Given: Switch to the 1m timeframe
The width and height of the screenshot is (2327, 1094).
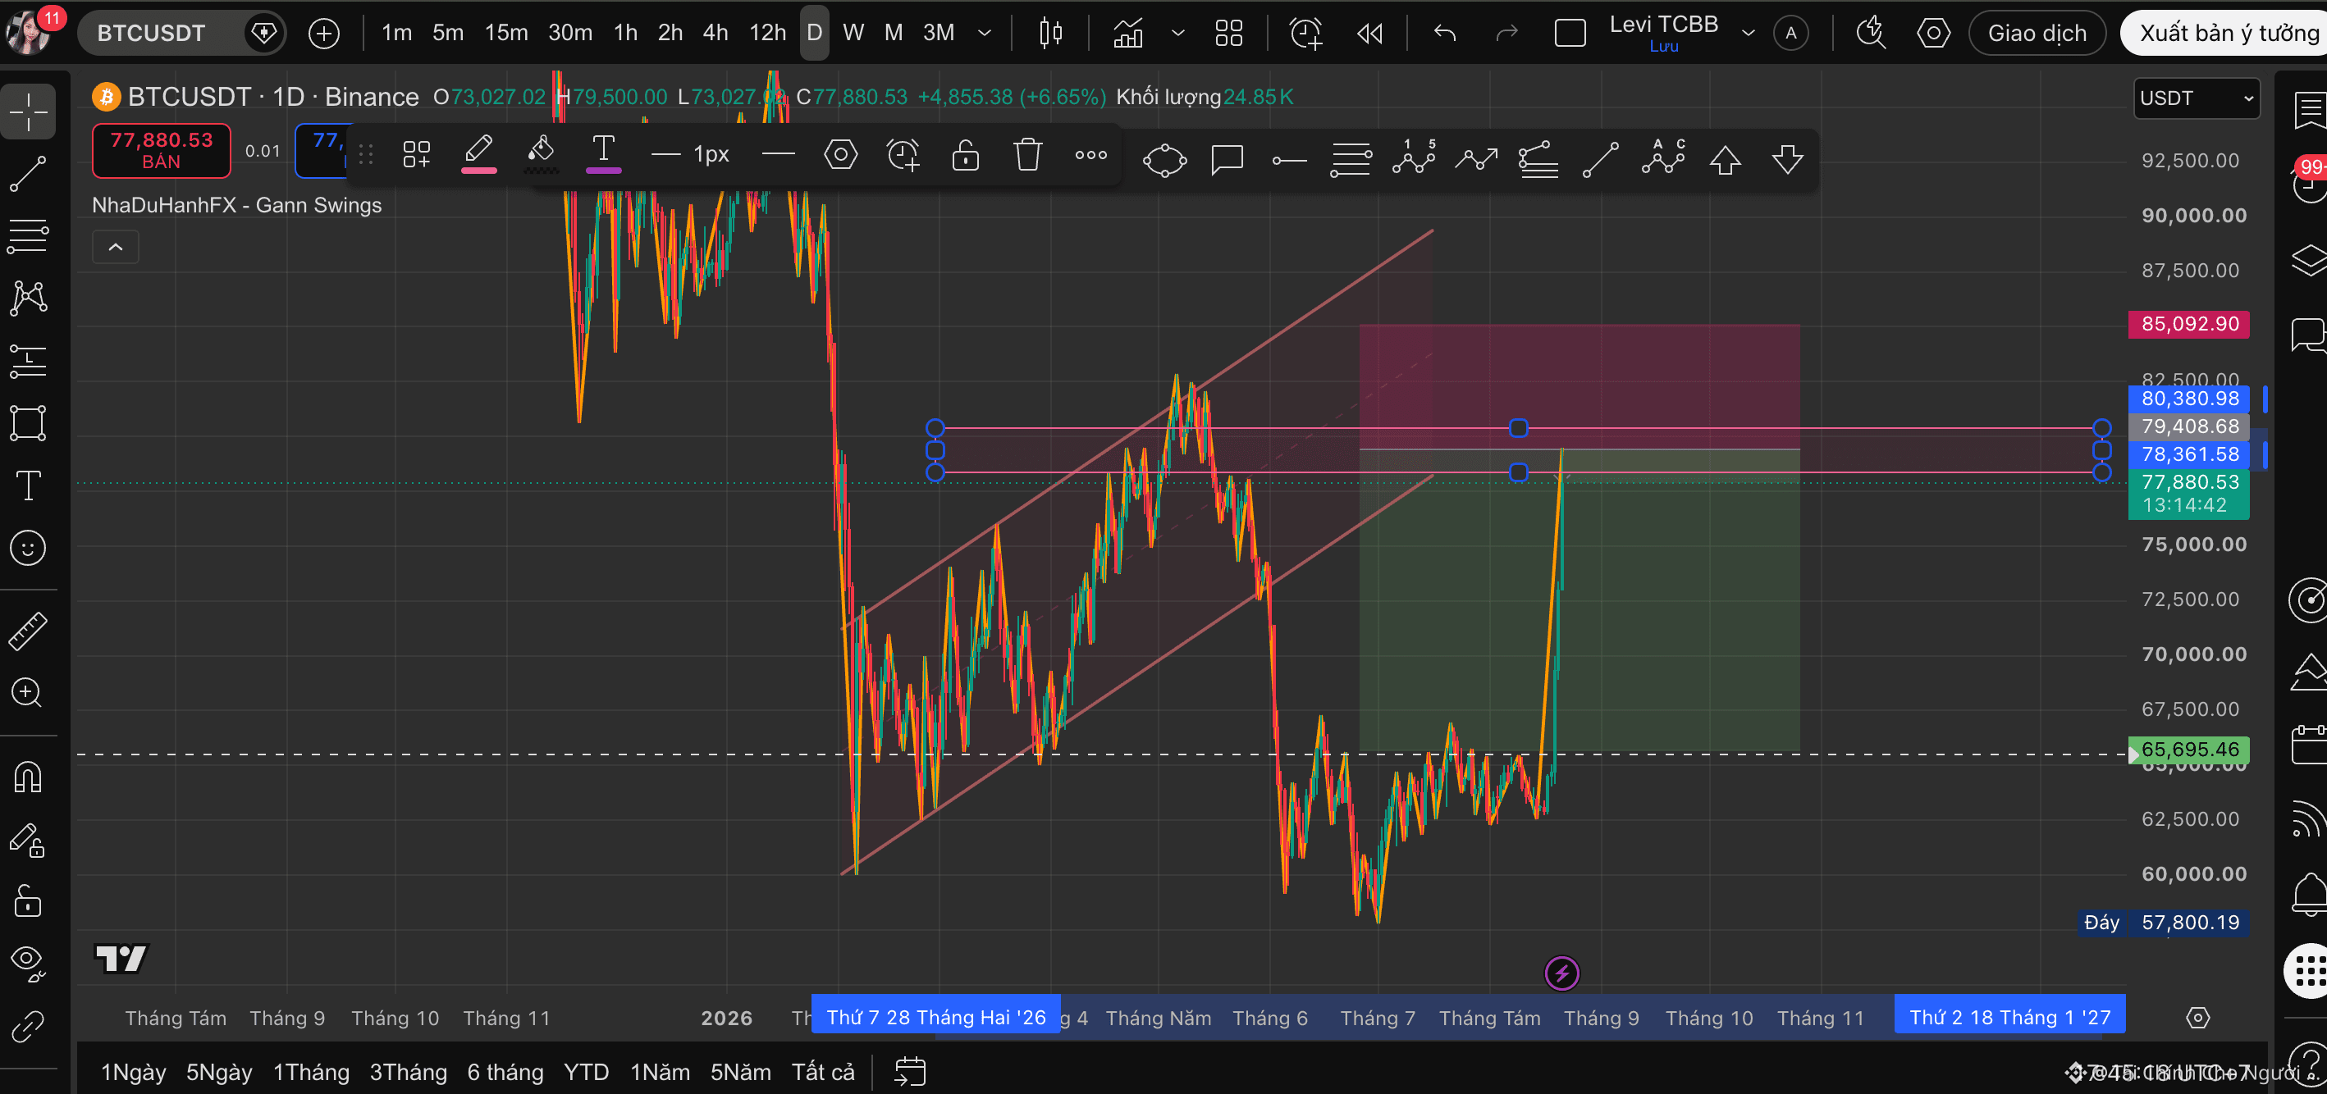Looking at the screenshot, I should point(396,34).
